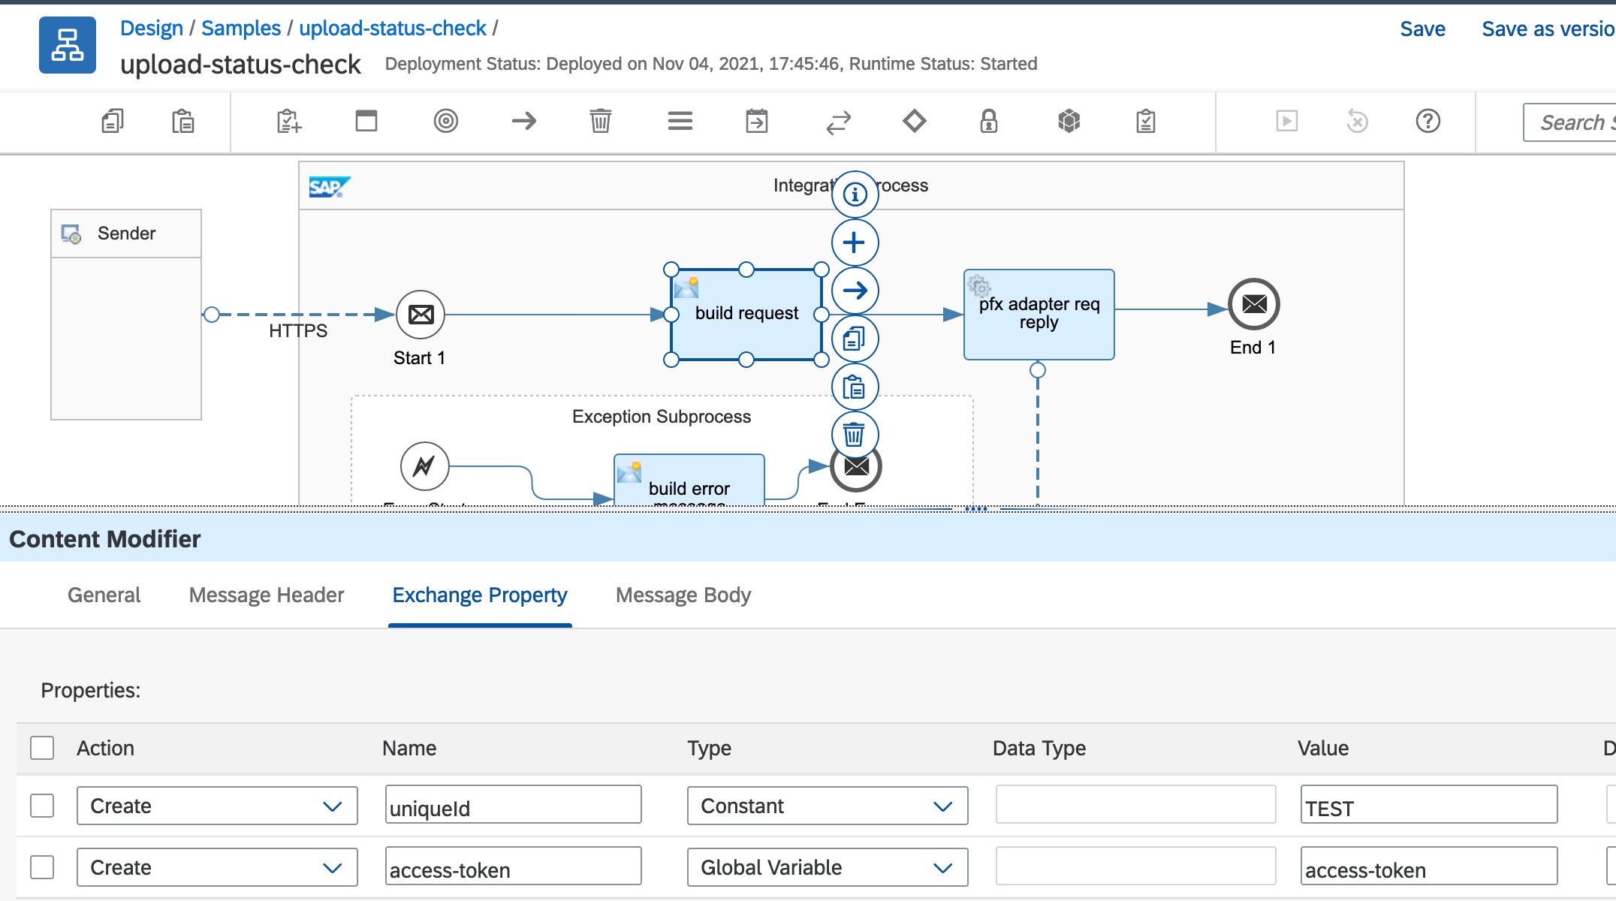
Task: Toggle the select-all checkbox in Properties header
Action: (42, 748)
